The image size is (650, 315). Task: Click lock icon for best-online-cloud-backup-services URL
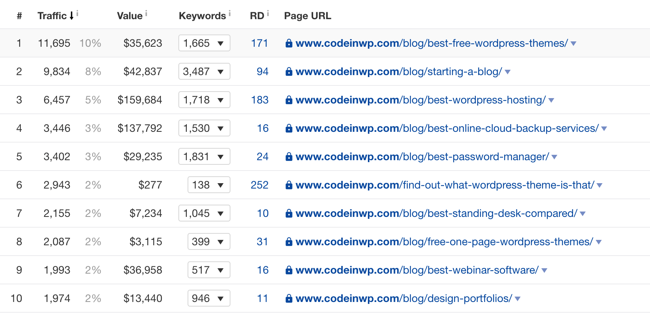pyautogui.click(x=289, y=128)
